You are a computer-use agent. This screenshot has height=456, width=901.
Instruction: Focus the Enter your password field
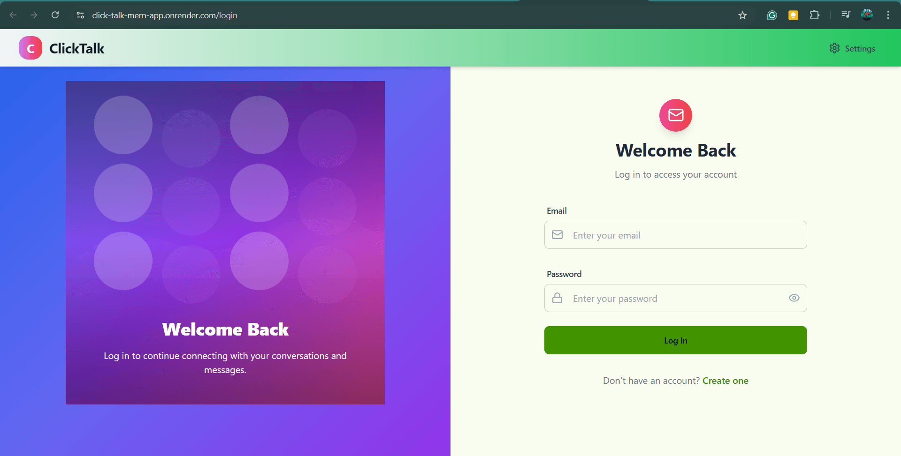pyautogui.click(x=675, y=298)
